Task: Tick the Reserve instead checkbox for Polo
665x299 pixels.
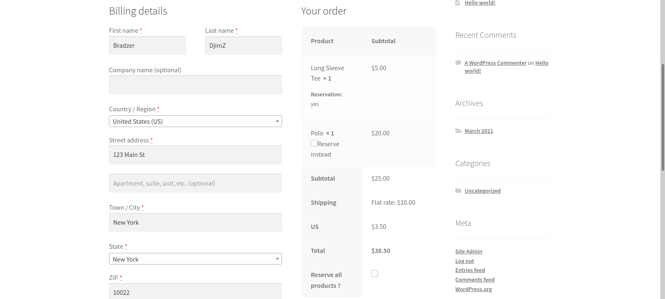Action: 314,143
